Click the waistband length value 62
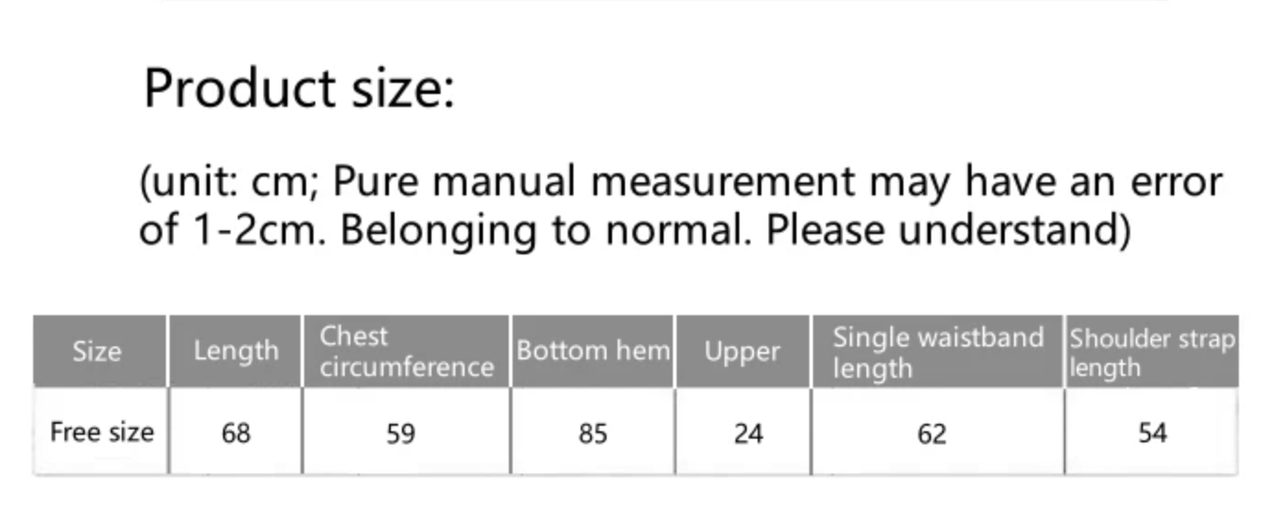Screen dimensions: 1261x516 tap(932, 433)
